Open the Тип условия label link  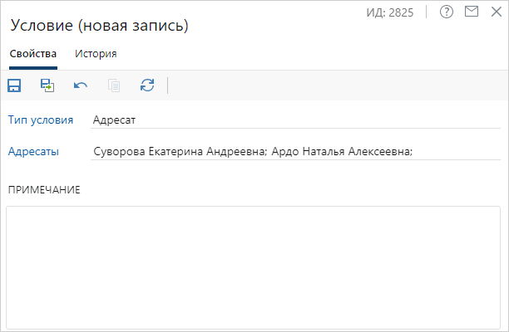[x=41, y=120]
